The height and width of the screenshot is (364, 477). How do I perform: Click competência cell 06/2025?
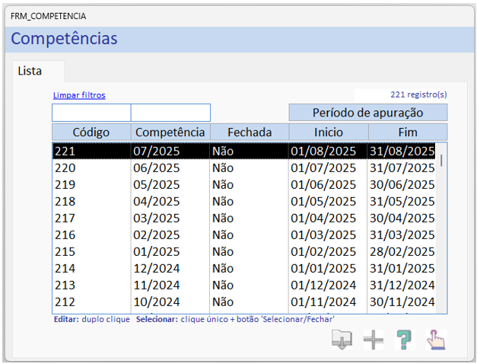tap(157, 168)
